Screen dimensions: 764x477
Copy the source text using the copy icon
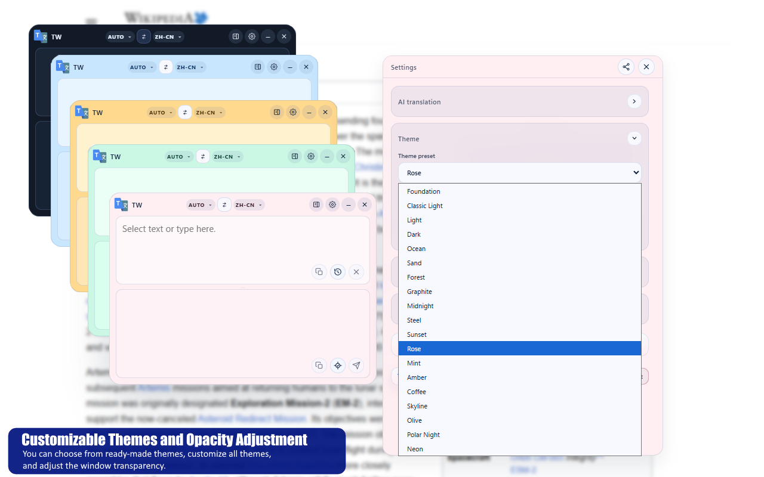tap(319, 271)
